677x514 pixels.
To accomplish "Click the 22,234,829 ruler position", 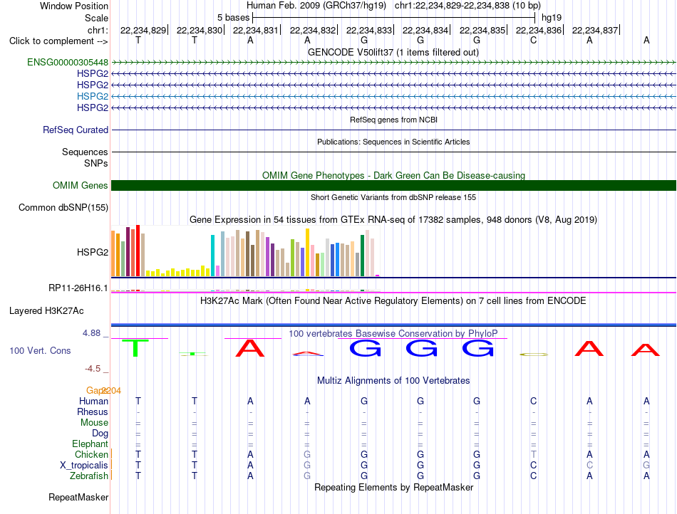I will coord(143,31).
